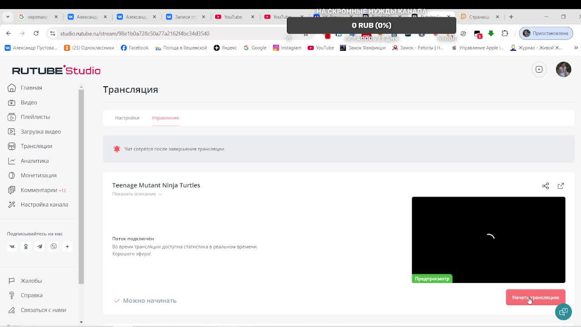Screen dimensions: 581x327
Task: Click the address bar URL field
Action: pyautogui.click(x=135, y=34)
